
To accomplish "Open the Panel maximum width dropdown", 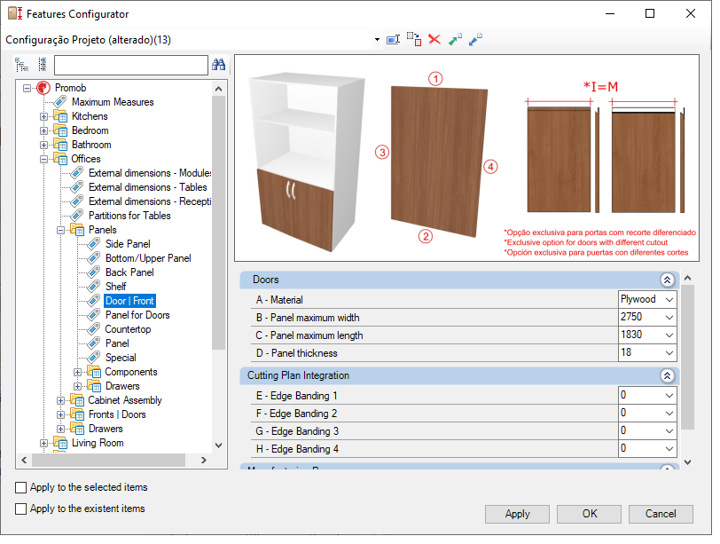I will click(669, 318).
